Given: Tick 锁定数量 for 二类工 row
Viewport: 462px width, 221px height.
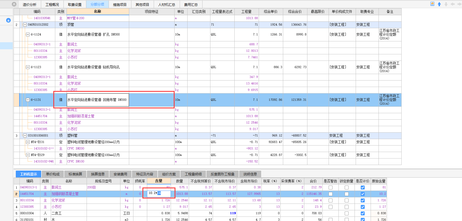Looking at the screenshot, I should point(347,213).
